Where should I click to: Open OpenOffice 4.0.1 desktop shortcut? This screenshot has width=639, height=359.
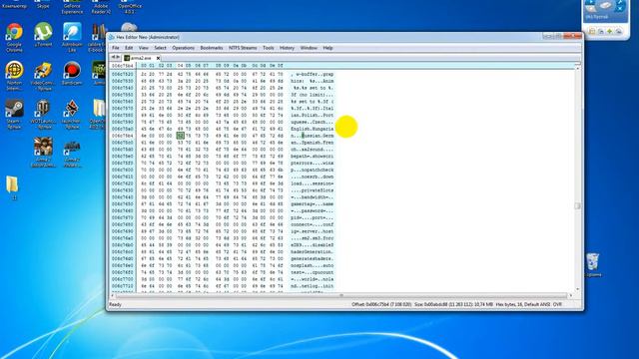[x=130, y=7]
